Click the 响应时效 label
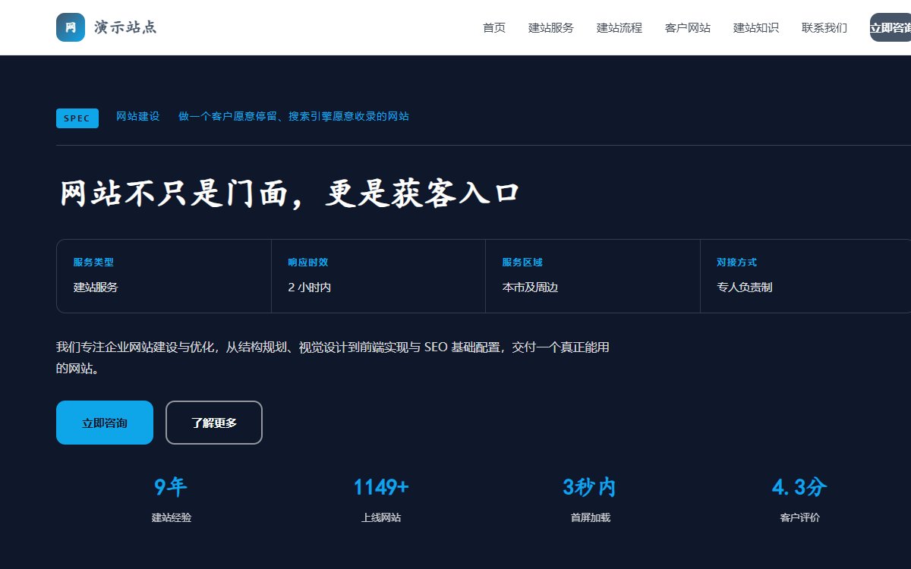 tap(307, 262)
